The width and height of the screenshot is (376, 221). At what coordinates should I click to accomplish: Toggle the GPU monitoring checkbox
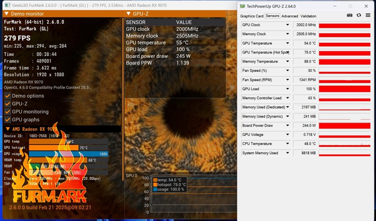tap(8, 111)
